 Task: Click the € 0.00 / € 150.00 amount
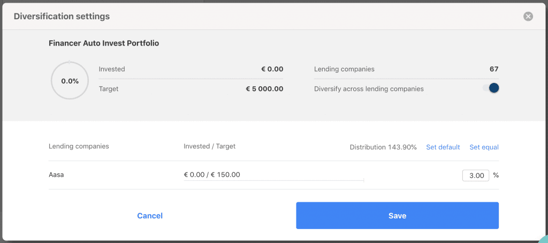click(212, 174)
